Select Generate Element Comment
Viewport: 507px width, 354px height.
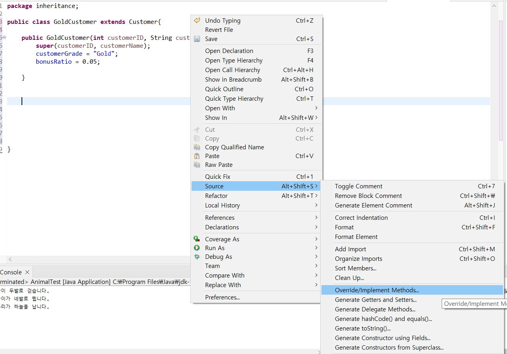(x=412, y=205)
